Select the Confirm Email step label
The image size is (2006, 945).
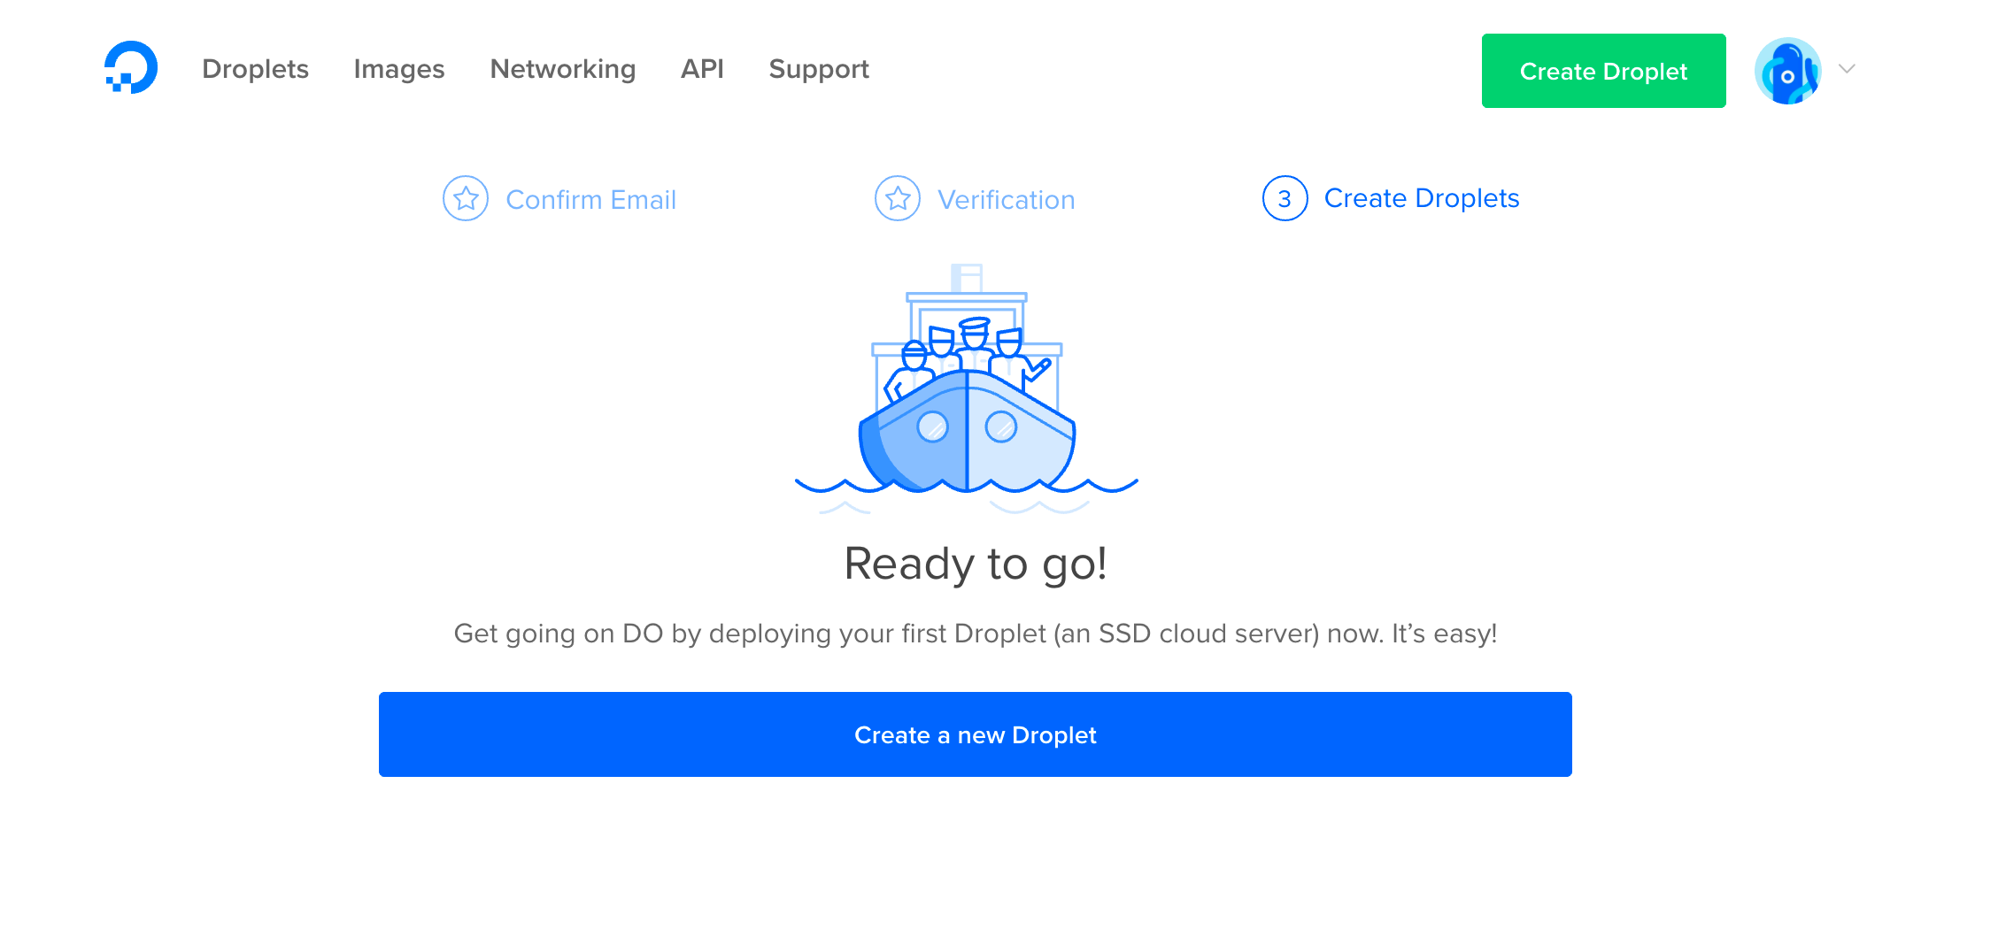point(590,199)
